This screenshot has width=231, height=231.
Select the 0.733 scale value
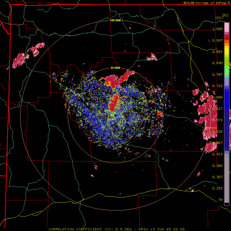217,86
